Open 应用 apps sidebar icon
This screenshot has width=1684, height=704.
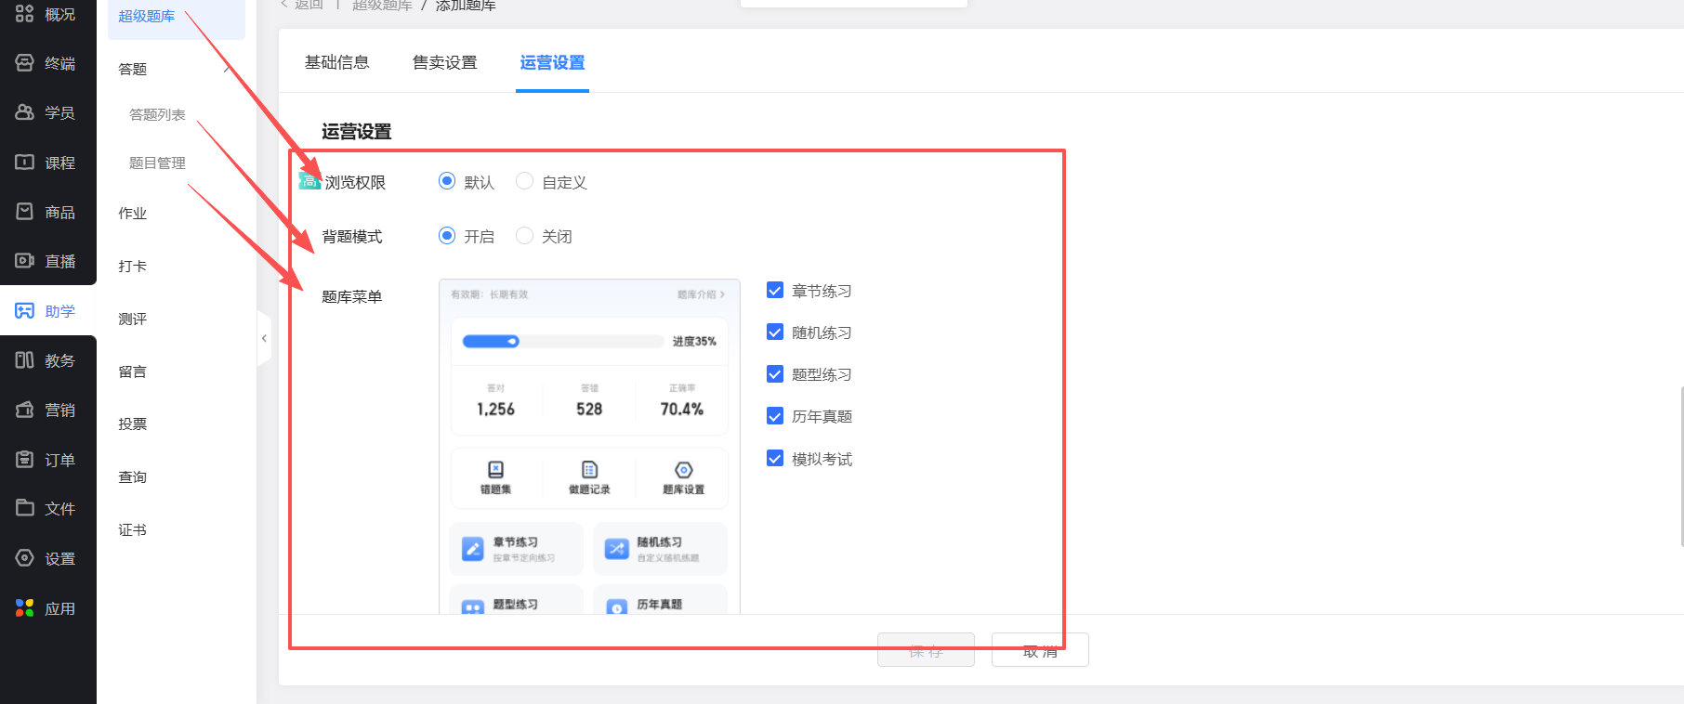pos(25,608)
